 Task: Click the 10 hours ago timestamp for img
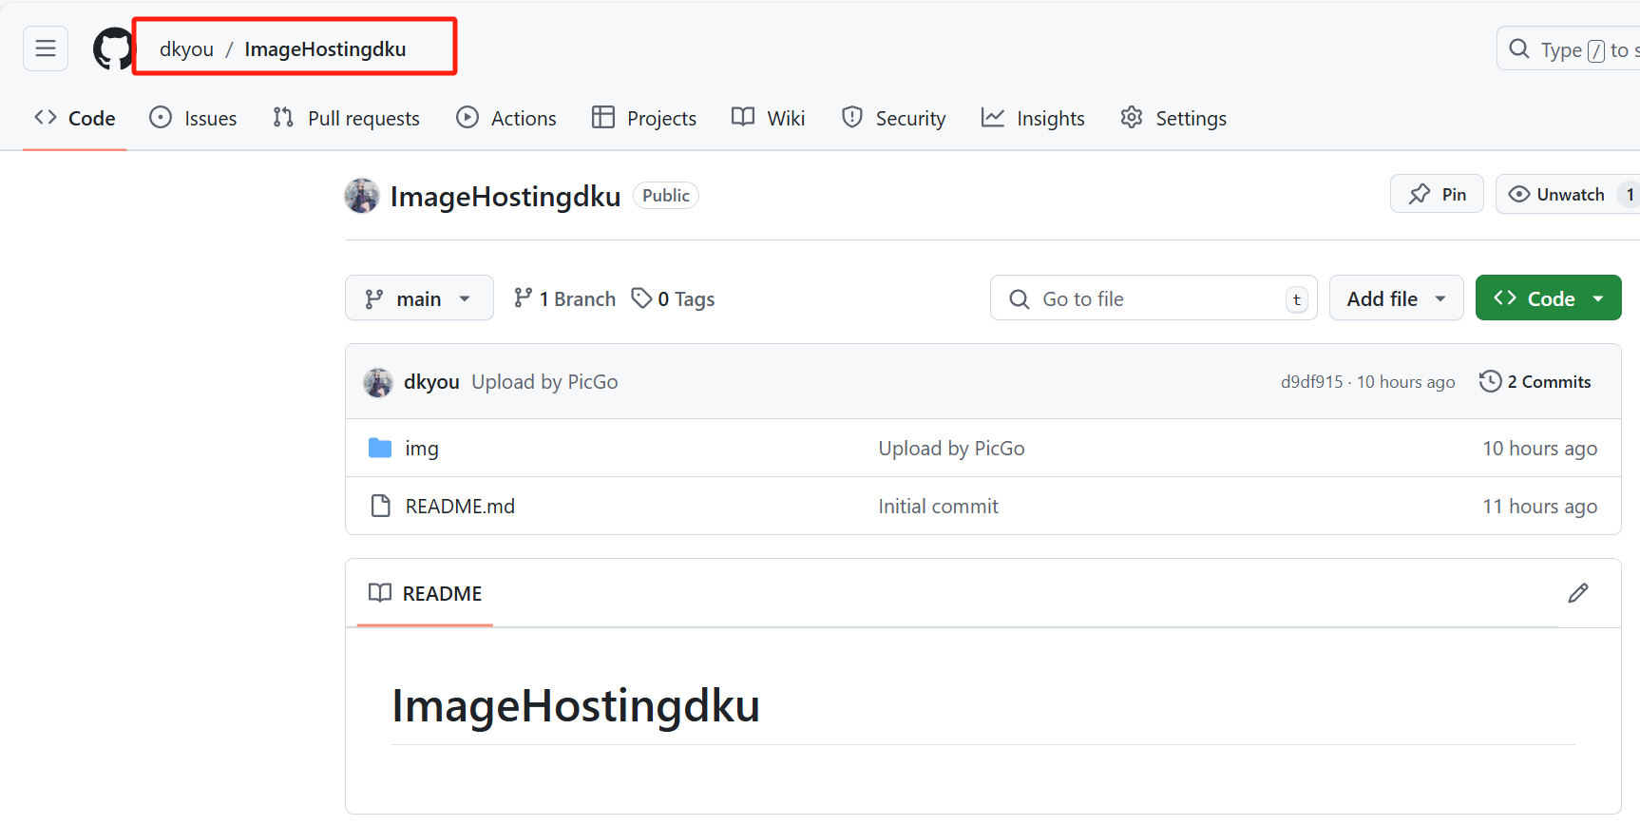point(1539,449)
